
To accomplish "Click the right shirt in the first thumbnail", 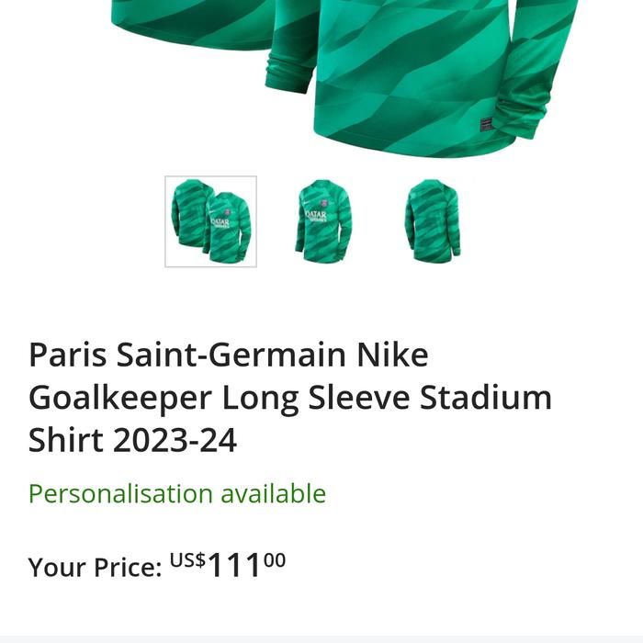I will [x=229, y=227].
